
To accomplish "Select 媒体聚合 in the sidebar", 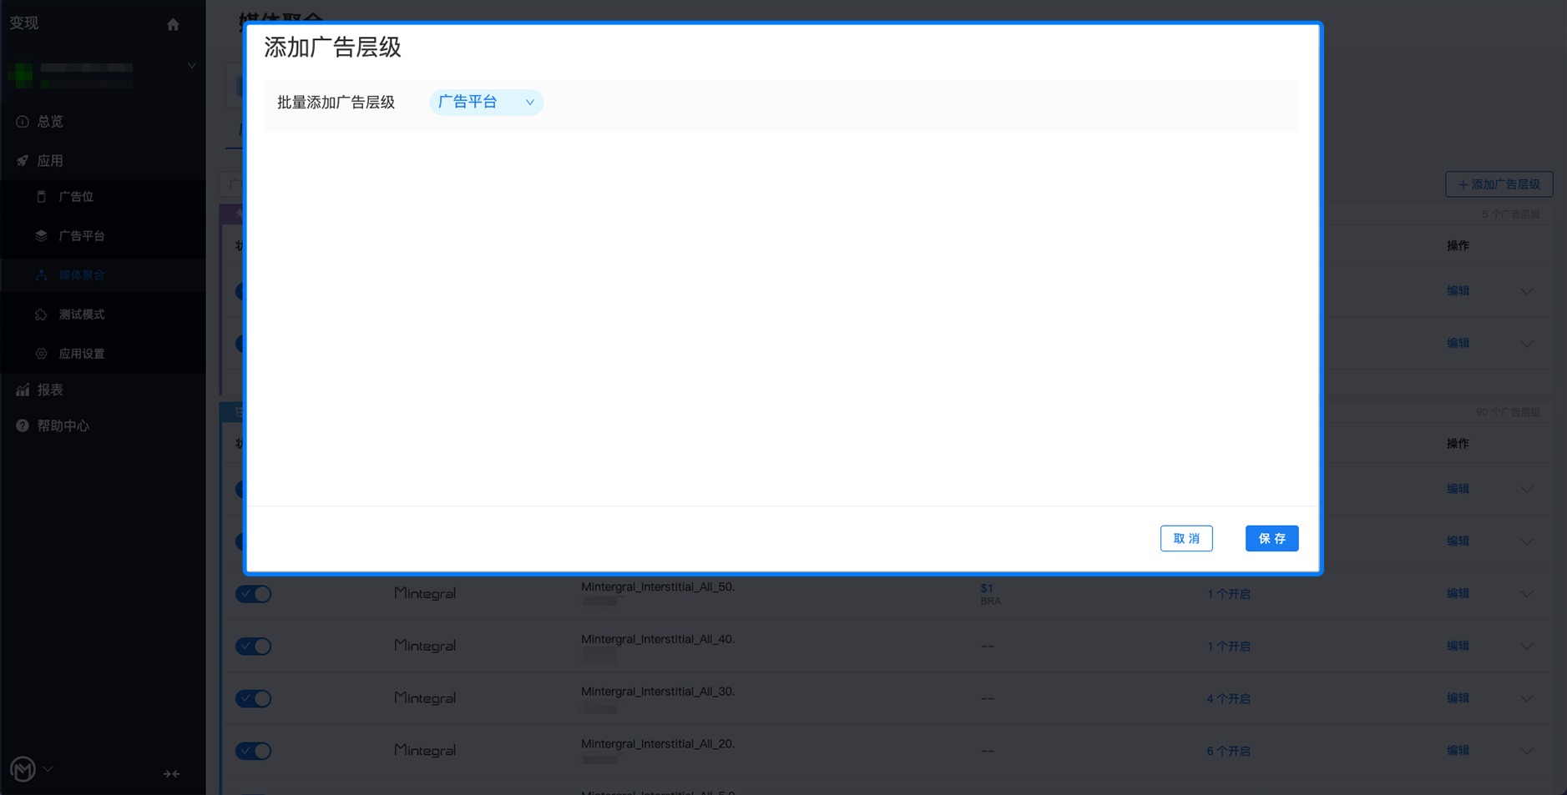I will tap(82, 274).
